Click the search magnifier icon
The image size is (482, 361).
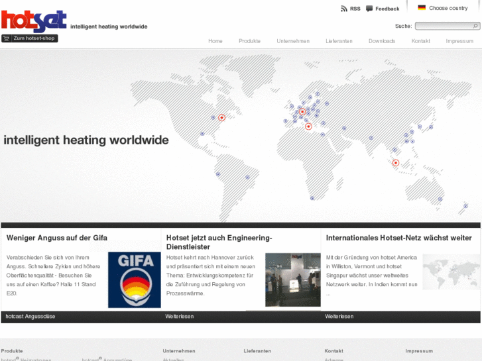(475, 26)
